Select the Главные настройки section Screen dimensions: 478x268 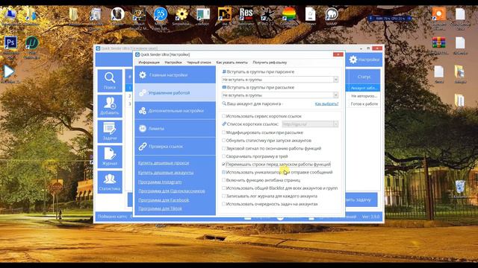pyautogui.click(x=175, y=74)
